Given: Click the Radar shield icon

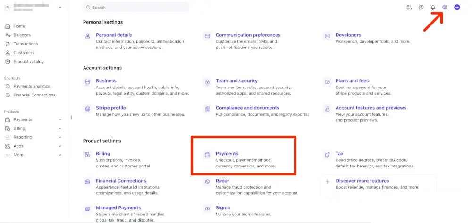Looking at the screenshot, I should pyautogui.click(x=207, y=182).
